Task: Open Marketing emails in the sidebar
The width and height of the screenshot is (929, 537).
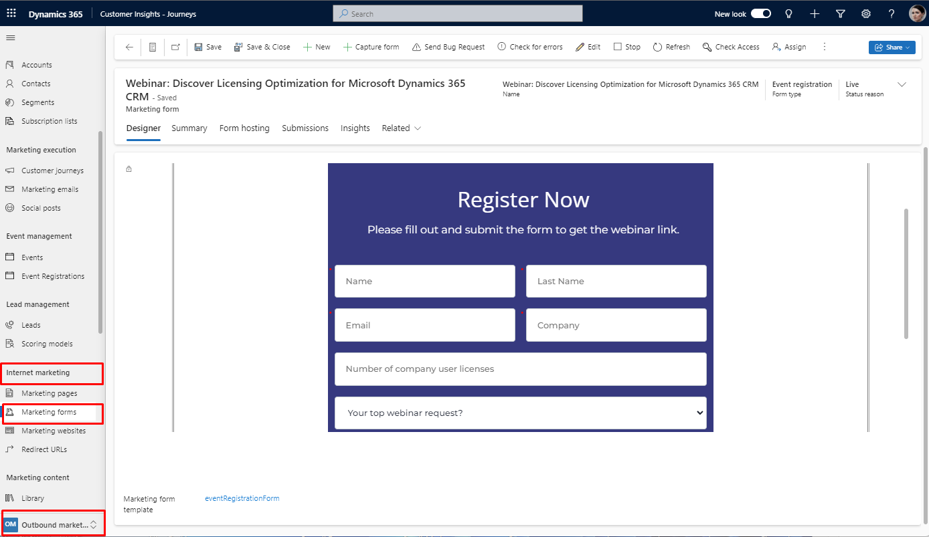Action: (50, 189)
